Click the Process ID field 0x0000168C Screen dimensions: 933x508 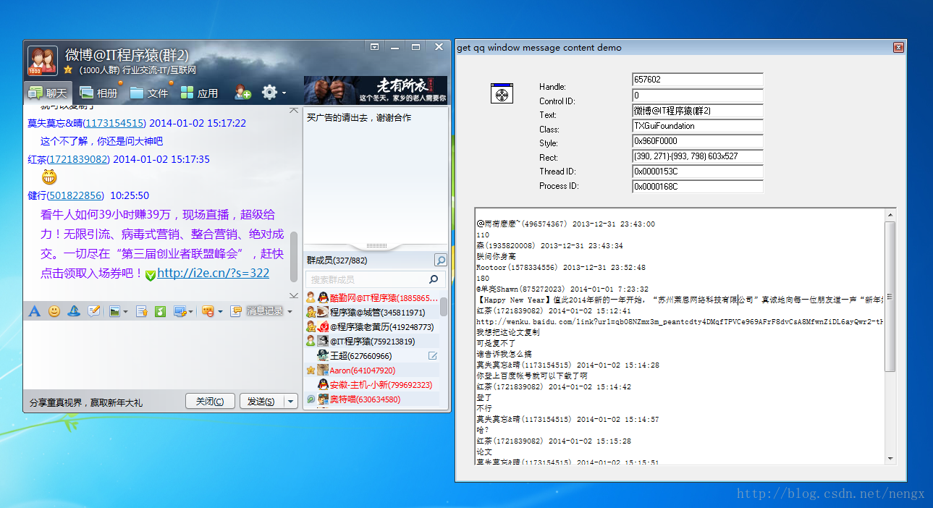(x=698, y=187)
